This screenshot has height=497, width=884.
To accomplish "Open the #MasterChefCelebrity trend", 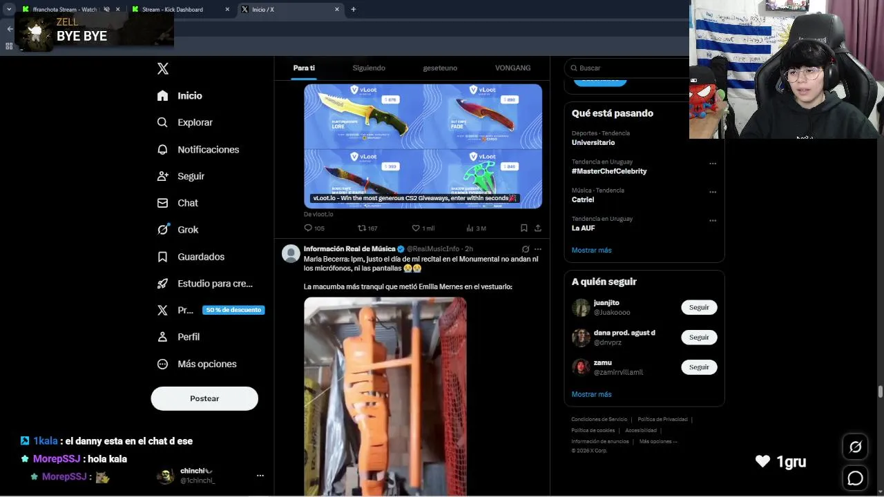I will click(x=609, y=171).
